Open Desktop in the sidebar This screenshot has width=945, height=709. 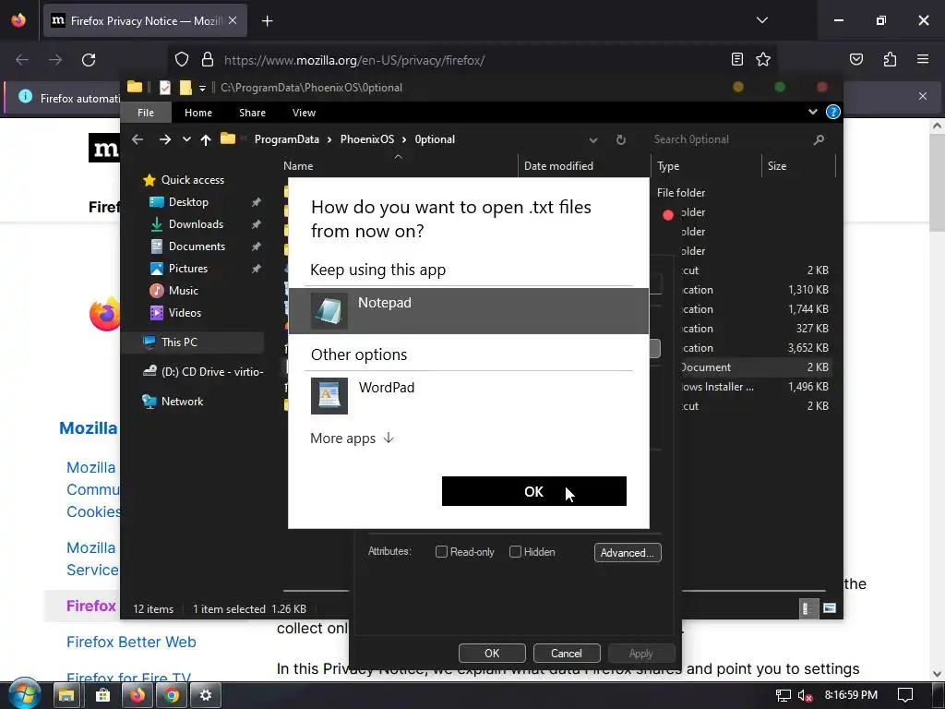click(188, 202)
